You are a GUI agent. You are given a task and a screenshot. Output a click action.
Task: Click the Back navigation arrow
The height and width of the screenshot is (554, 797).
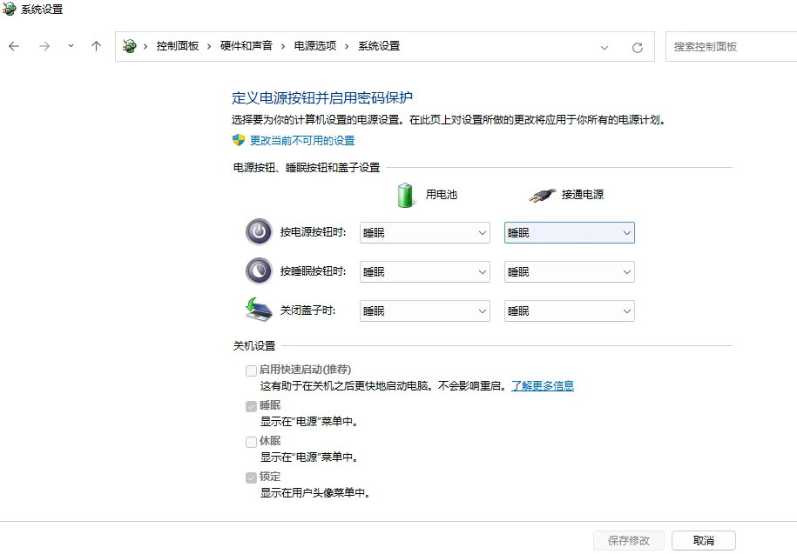(x=14, y=46)
